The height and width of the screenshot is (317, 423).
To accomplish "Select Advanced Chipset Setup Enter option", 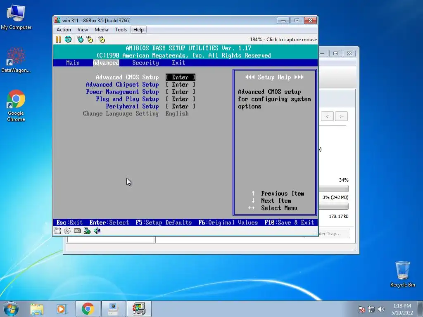I will [x=180, y=85].
